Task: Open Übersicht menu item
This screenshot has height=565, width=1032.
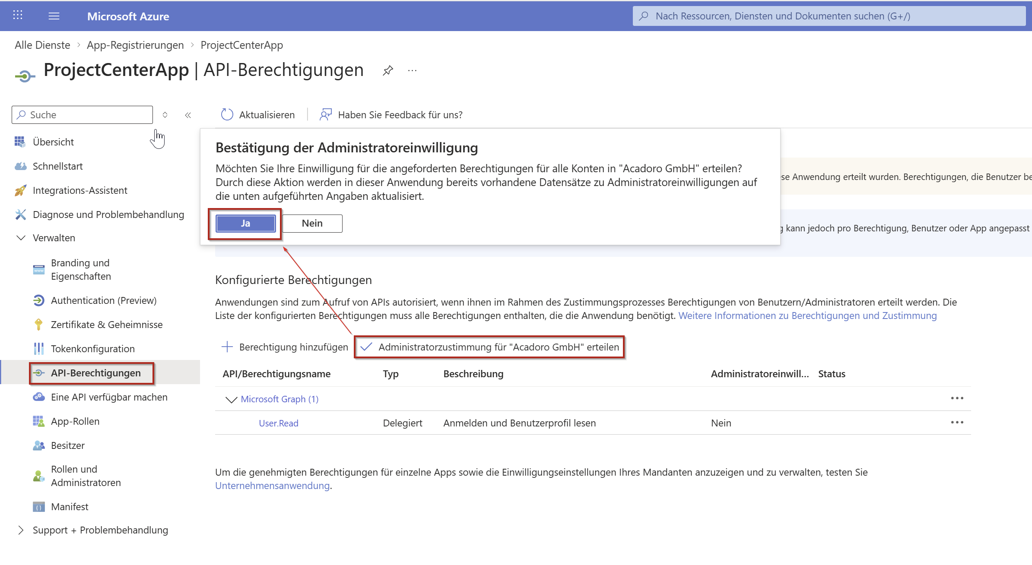Action: [x=53, y=142]
